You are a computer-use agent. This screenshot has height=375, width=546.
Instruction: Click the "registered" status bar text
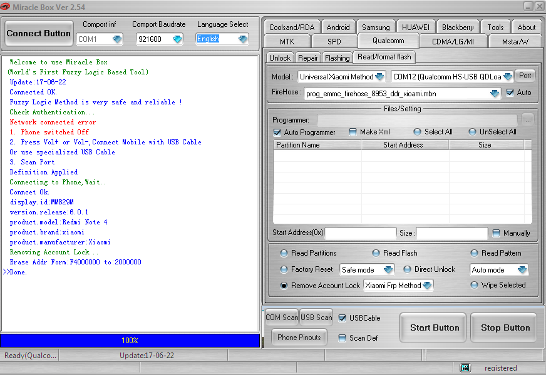(500, 368)
